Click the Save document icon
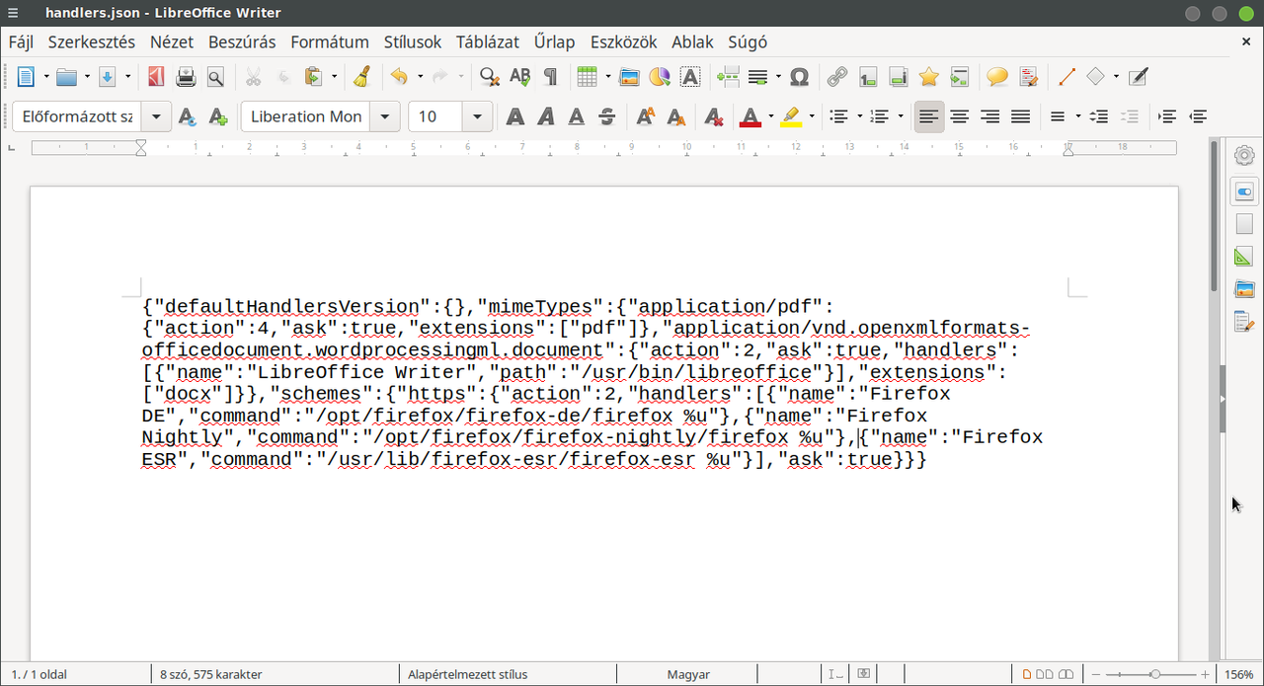Screen dimensions: 1264x686 108,76
